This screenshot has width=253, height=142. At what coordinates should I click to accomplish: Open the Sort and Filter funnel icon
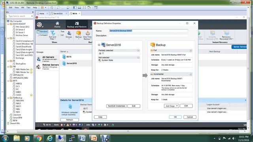(53, 33)
